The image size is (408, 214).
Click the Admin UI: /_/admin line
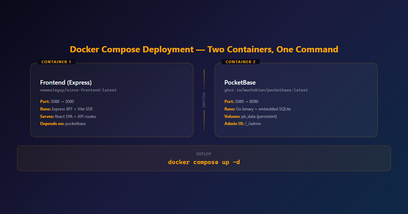[x=243, y=124]
